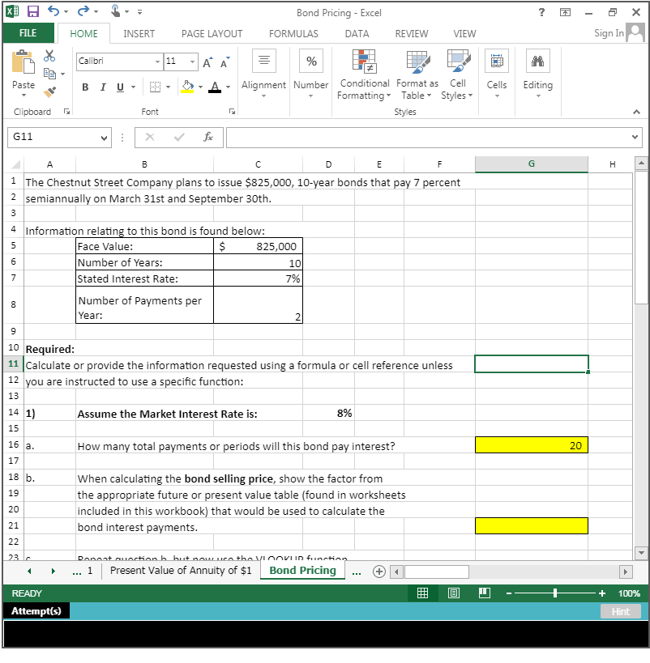Click the Attempt(s) label

coord(36,611)
